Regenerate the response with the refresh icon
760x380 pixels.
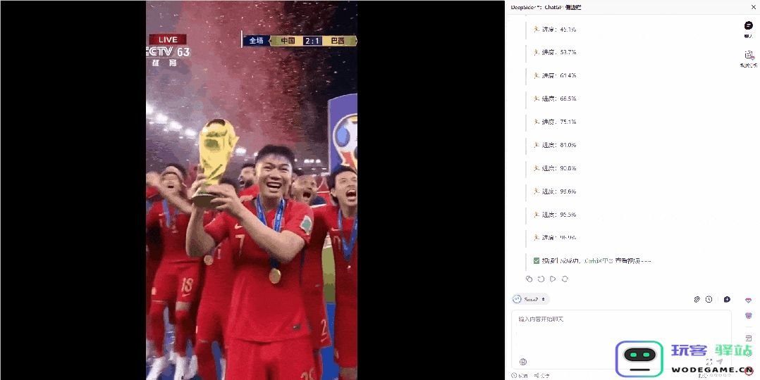565,279
